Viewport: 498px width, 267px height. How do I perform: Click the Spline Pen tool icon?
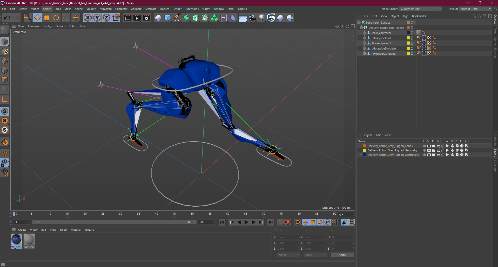coord(177,18)
